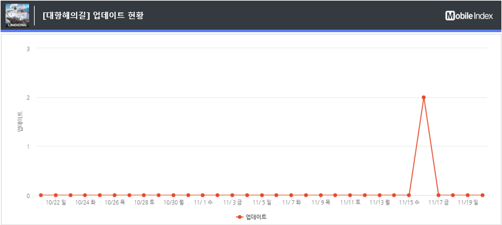Screen dimensions: 502x225
Task: Select the data point for 11/3 금
Action: (232, 195)
